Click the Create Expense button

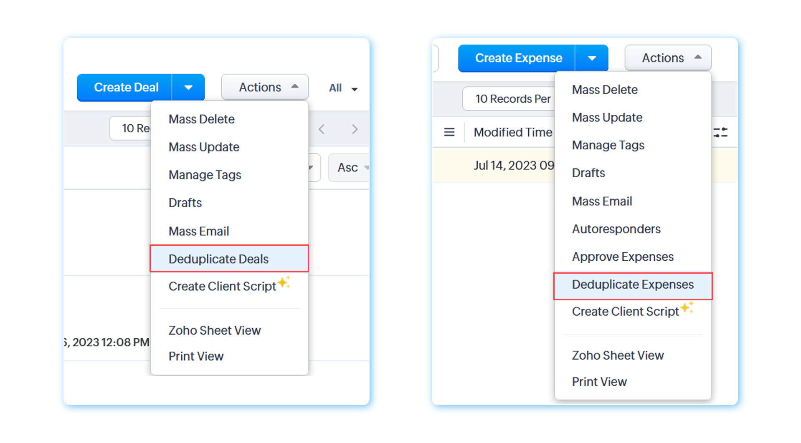[517, 58]
